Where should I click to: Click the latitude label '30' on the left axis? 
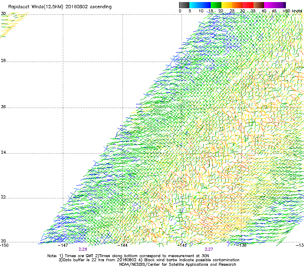3,14
